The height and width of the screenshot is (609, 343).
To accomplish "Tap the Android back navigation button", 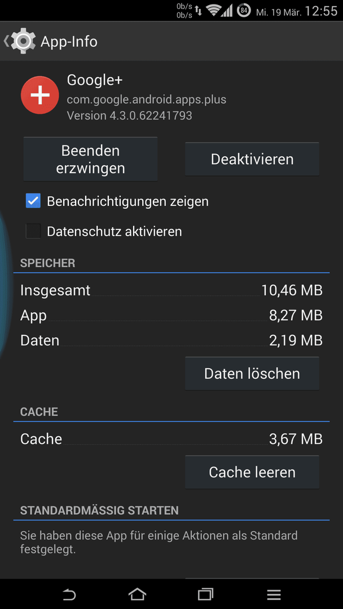I will [x=69, y=594].
